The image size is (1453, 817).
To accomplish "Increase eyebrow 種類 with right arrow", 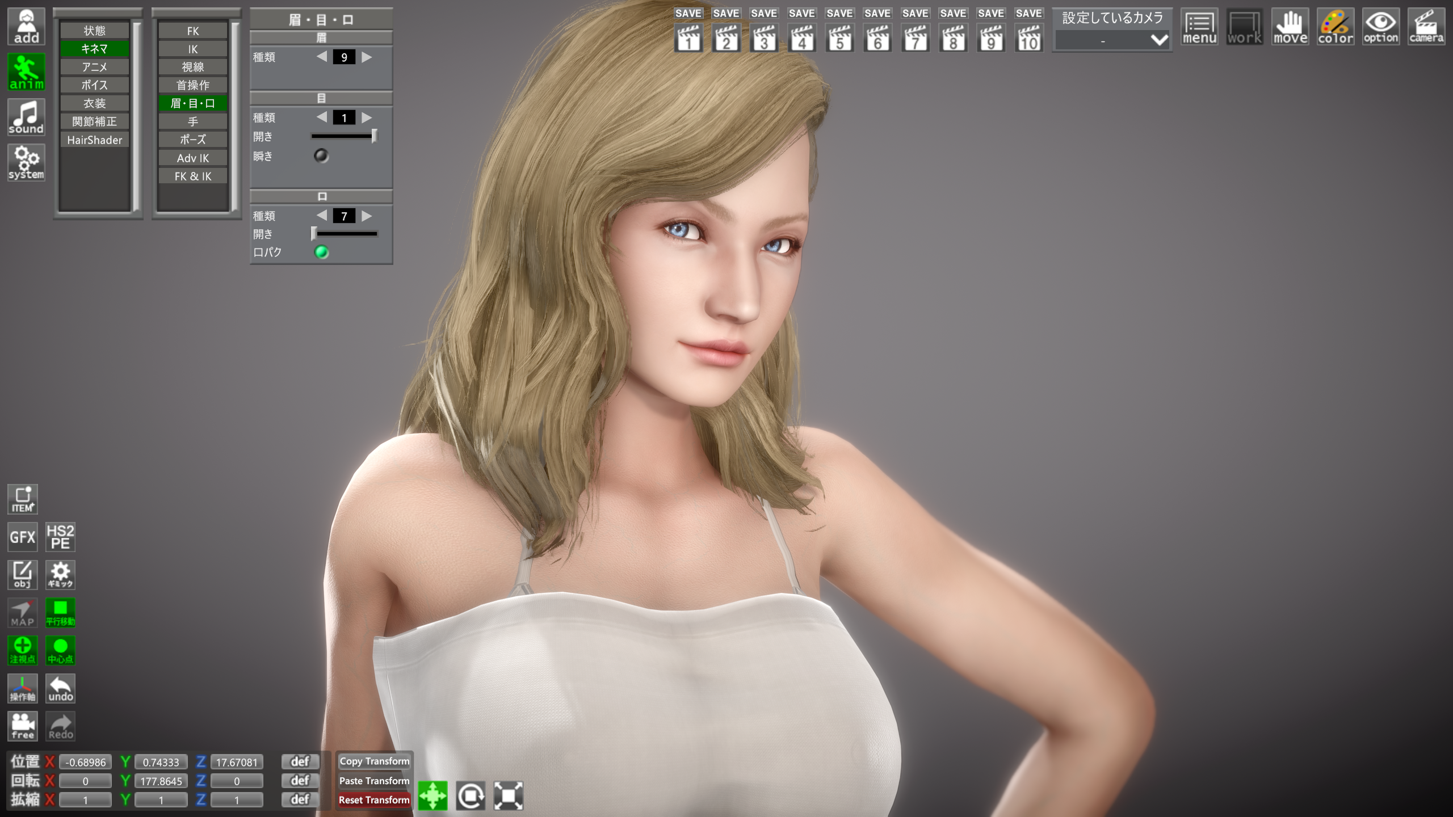I will click(x=367, y=57).
